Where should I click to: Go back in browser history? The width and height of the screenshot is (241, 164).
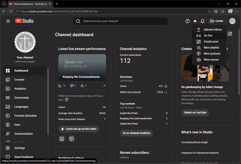tap(4, 11)
